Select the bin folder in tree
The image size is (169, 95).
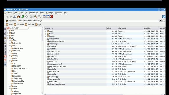(12, 31)
